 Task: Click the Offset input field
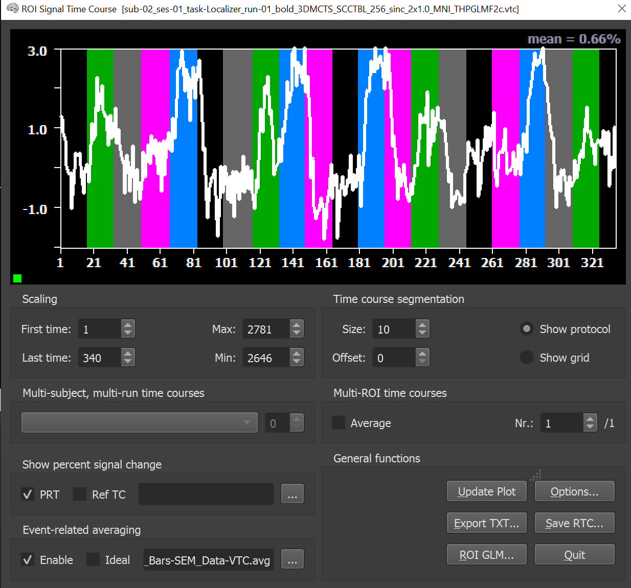click(394, 358)
